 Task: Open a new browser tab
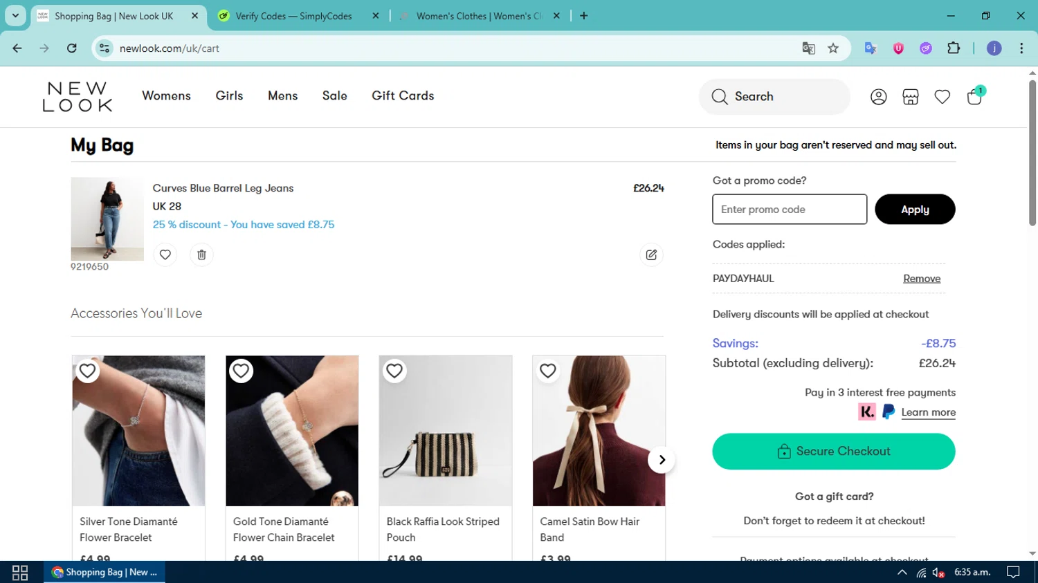584,15
